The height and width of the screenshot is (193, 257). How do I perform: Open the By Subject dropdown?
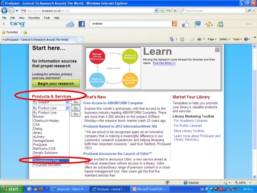[51, 102]
